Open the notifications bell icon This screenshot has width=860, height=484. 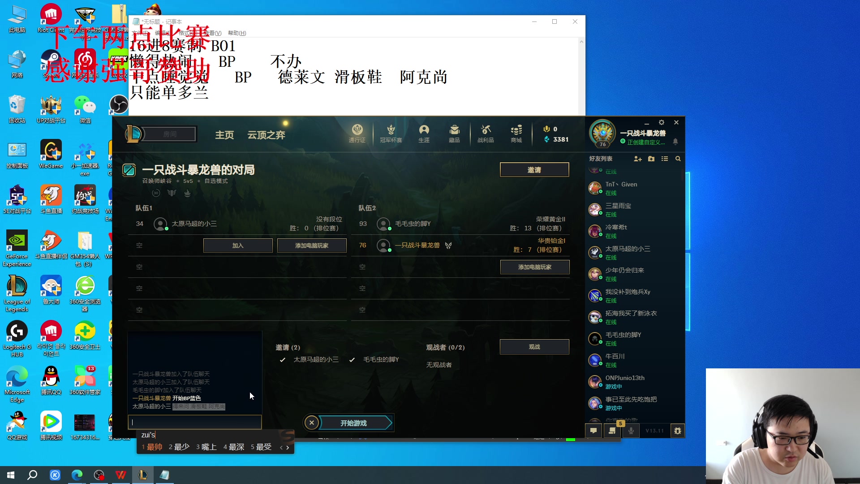pyautogui.click(x=675, y=142)
